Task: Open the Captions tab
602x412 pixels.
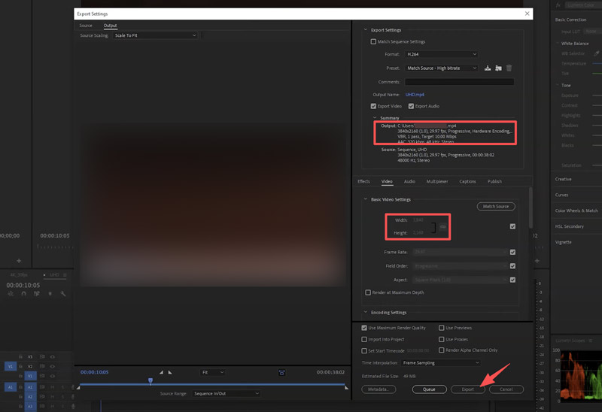Action: point(467,181)
